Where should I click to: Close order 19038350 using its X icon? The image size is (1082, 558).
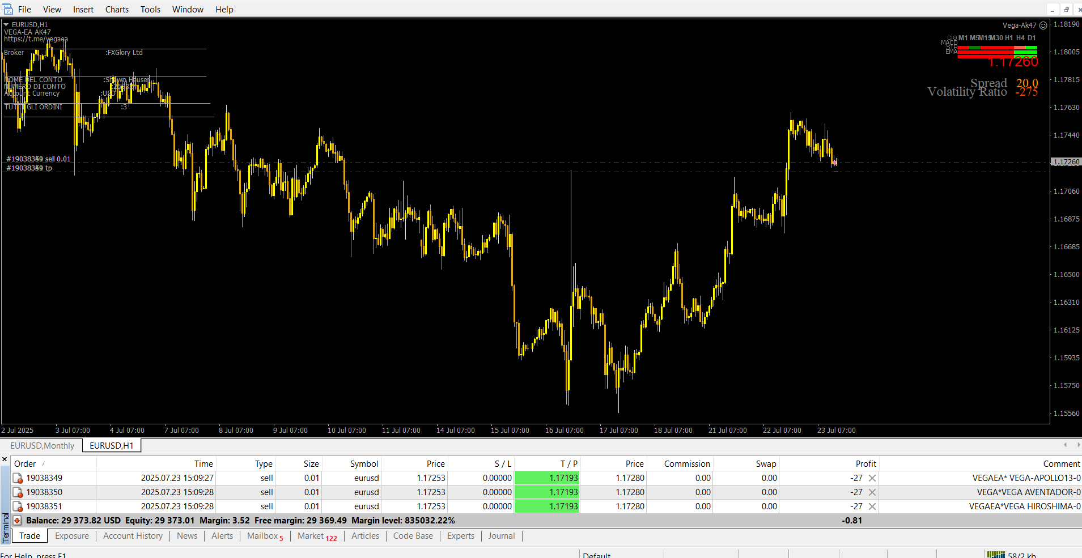tap(872, 492)
